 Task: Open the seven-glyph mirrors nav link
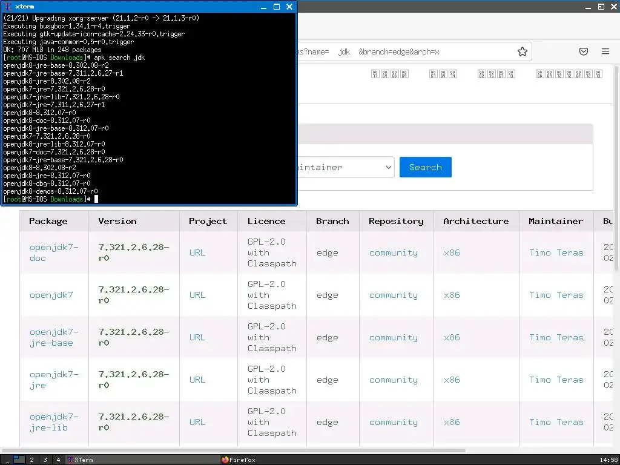[x=569, y=74]
